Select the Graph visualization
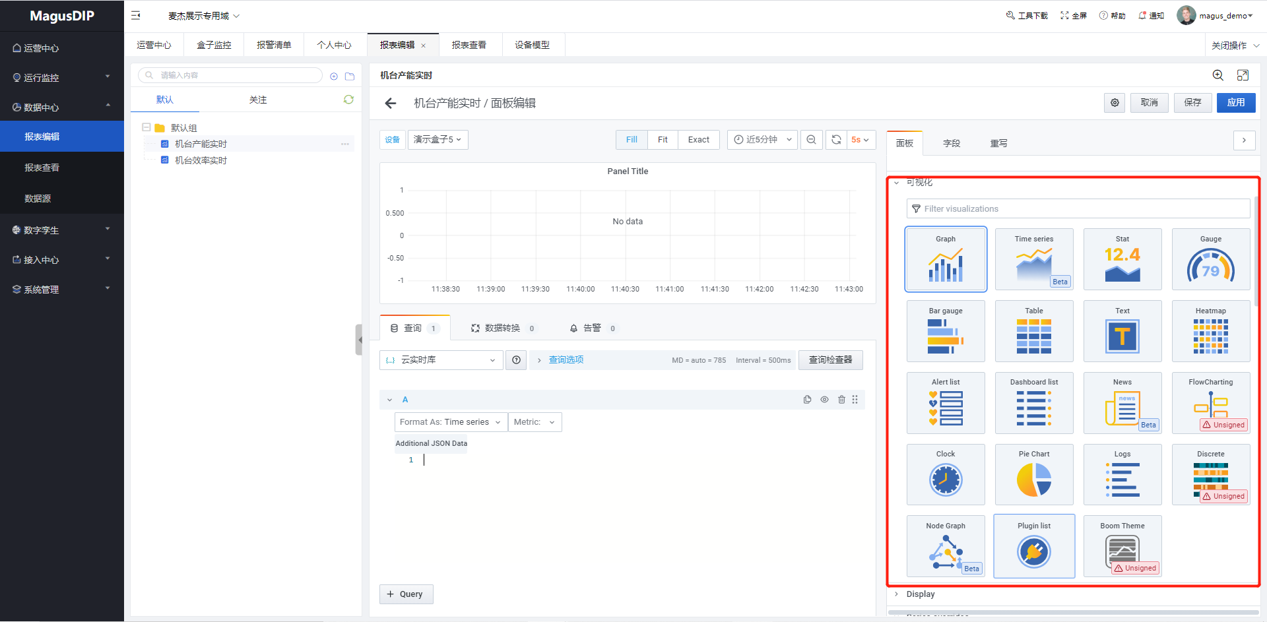The width and height of the screenshot is (1267, 622). point(946,259)
